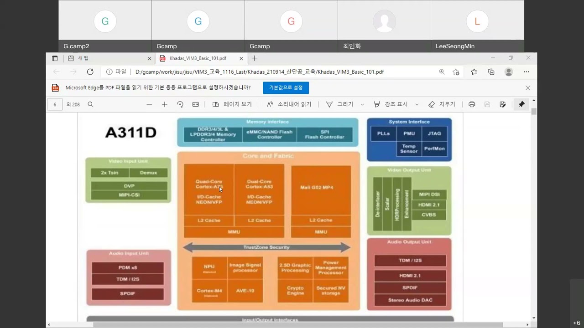Open a new browser tab with plus
The width and height of the screenshot is (584, 328).
pyautogui.click(x=254, y=58)
